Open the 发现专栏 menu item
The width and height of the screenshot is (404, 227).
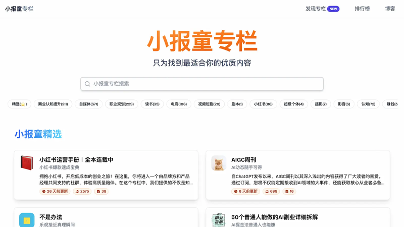316,9
